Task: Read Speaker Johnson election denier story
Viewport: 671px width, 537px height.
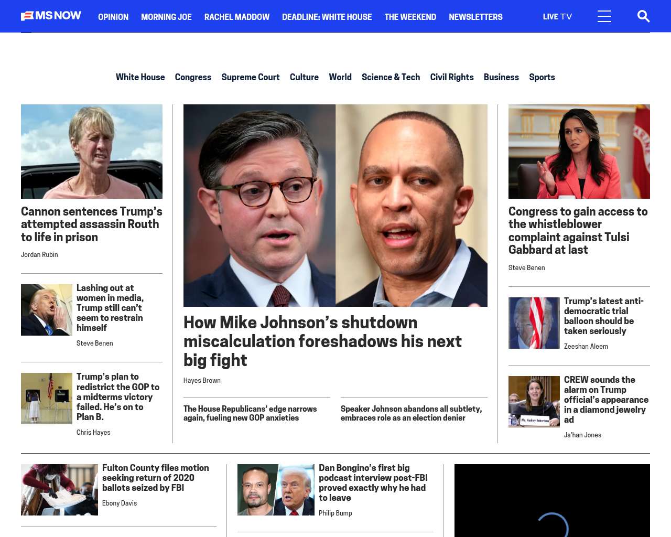Action: (412, 413)
